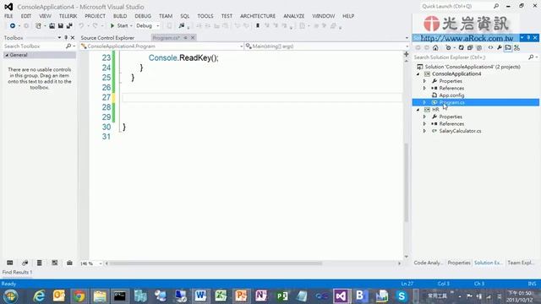Collapse the ConsoleApplication4 project node
The image size is (541, 304).
418,74
